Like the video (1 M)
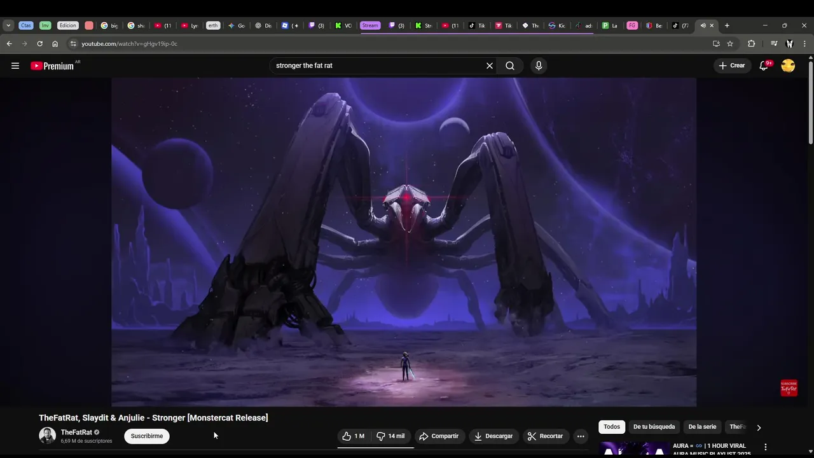Screen dimensions: 814x458 (354, 436)
